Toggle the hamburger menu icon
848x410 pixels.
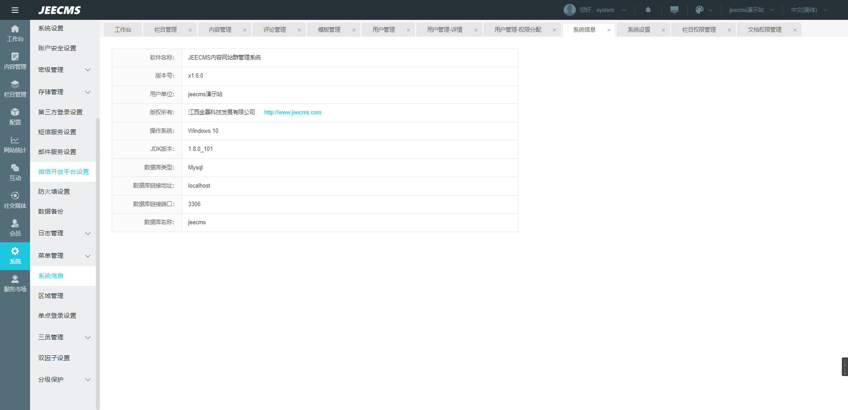pyautogui.click(x=15, y=10)
